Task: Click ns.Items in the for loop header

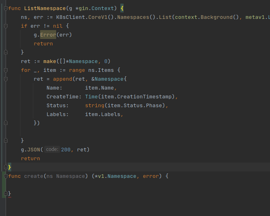Action: point(101,70)
